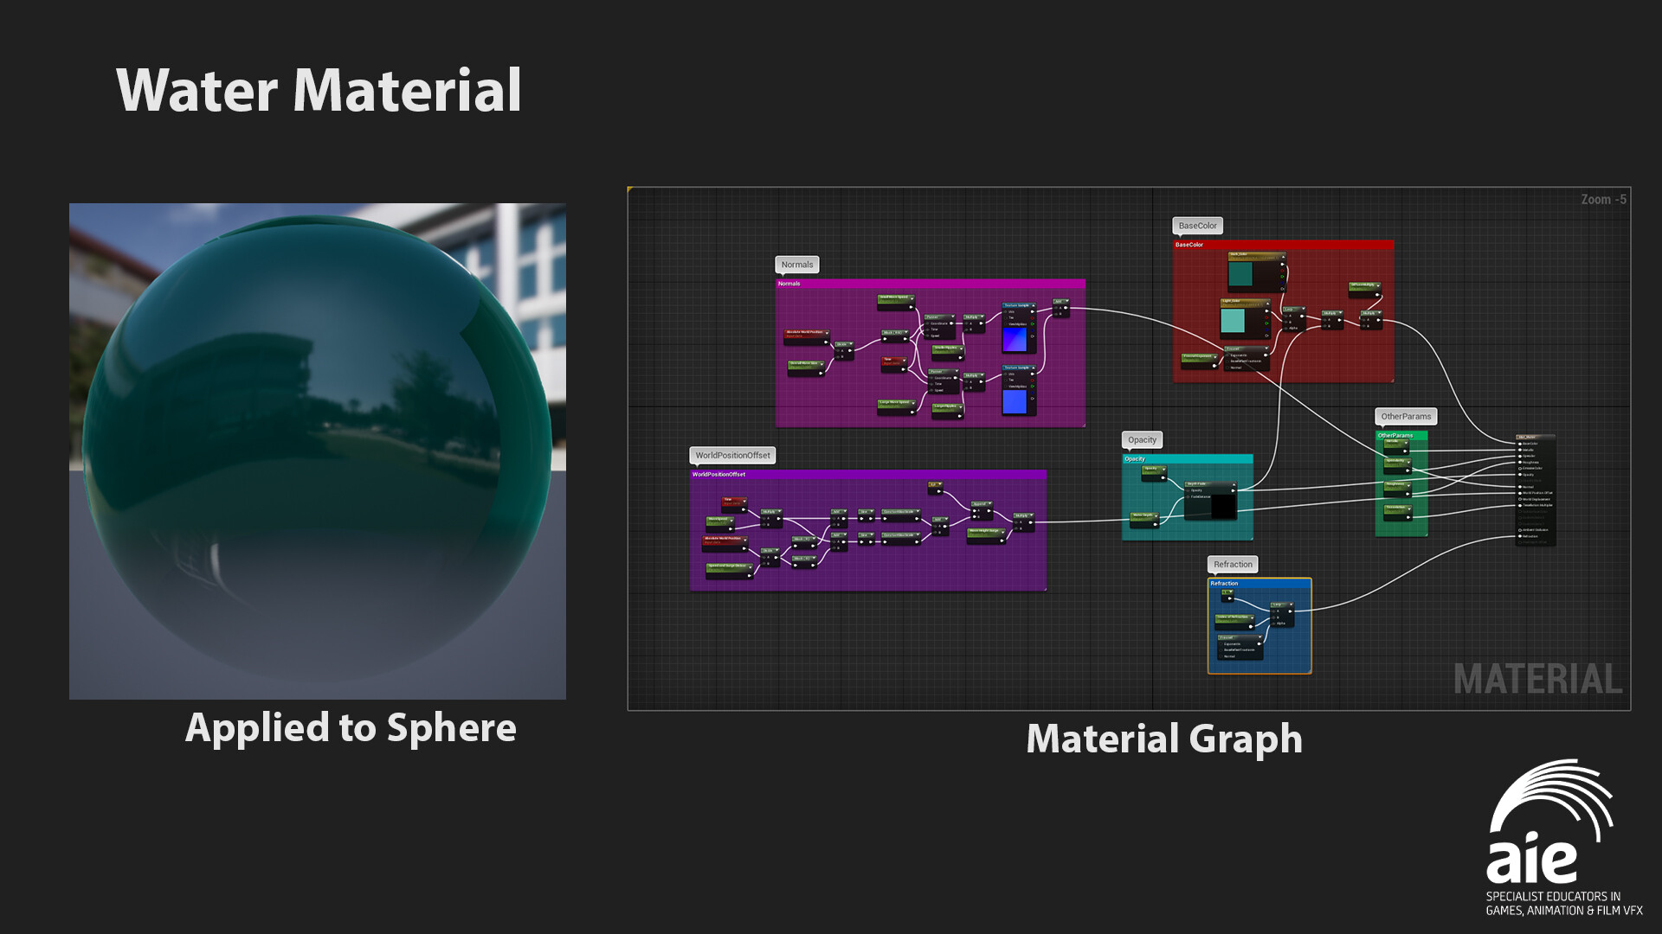Screen dimensions: 1662x934
Task: Toggle the Refraction comment bubble
Action: pyautogui.click(x=1232, y=564)
